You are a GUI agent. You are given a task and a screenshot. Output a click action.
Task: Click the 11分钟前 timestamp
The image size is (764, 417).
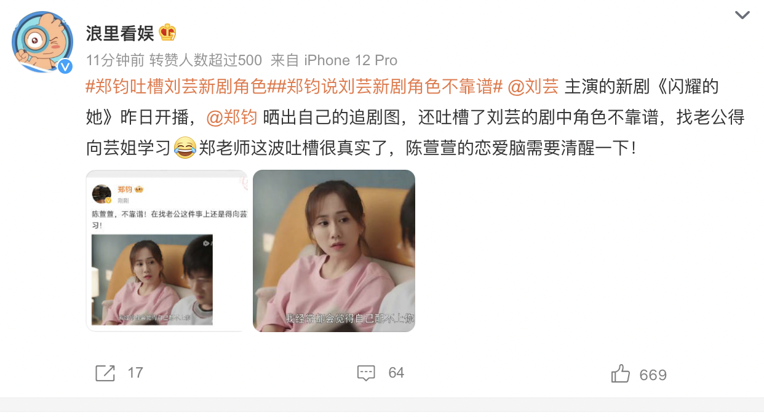click(116, 60)
